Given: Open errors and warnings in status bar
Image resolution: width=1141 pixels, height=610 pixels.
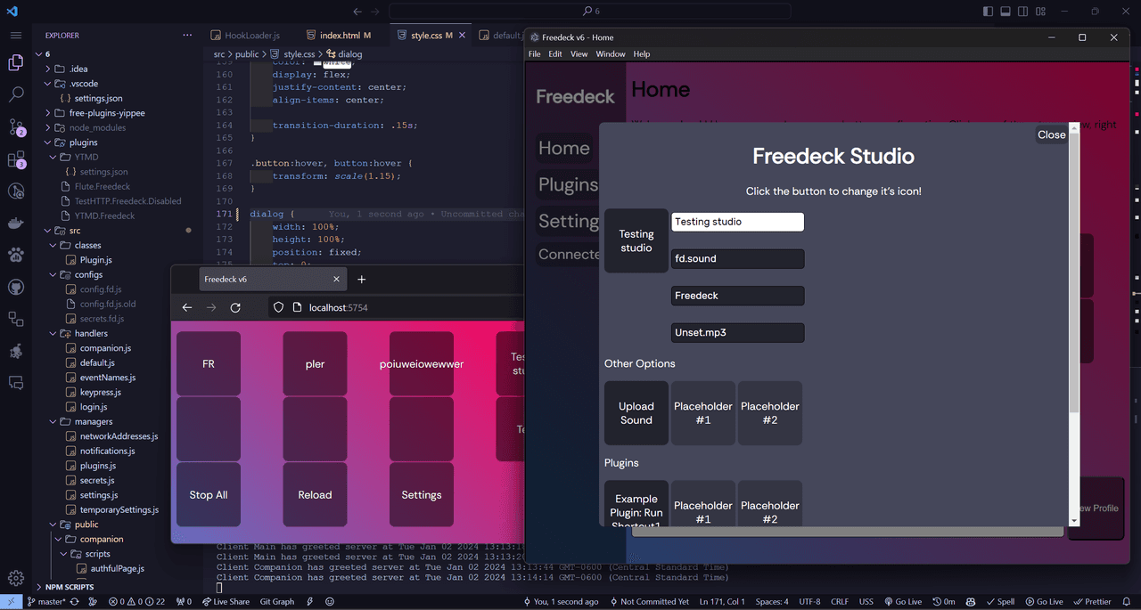Looking at the screenshot, I should coord(136,602).
